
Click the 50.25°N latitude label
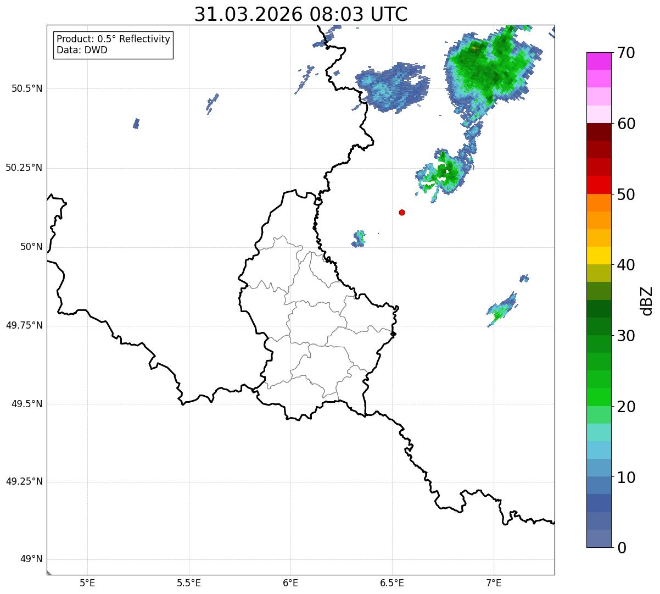click(24, 168)
